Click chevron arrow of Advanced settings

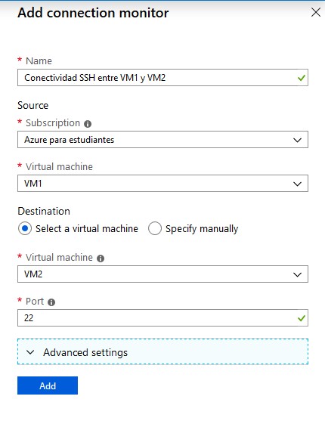(x=30, y=352)
